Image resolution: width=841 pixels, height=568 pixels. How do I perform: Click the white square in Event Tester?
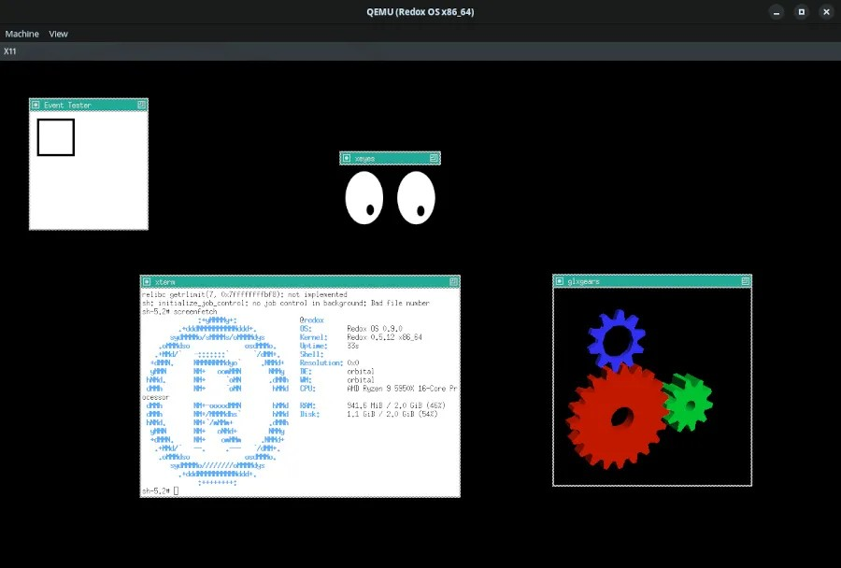click(x=56, y=136)
